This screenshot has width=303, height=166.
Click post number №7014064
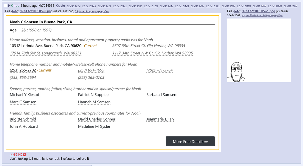(x=46, y=5)
